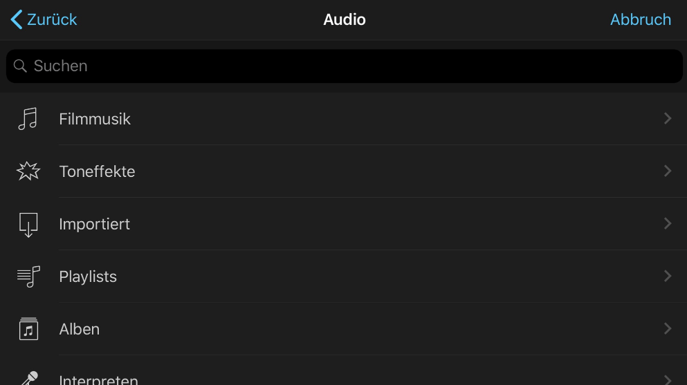Tap the Interpreten microphone icon
Image resolution: width=687 pixels, height=385 pixels.
(28, 377)
